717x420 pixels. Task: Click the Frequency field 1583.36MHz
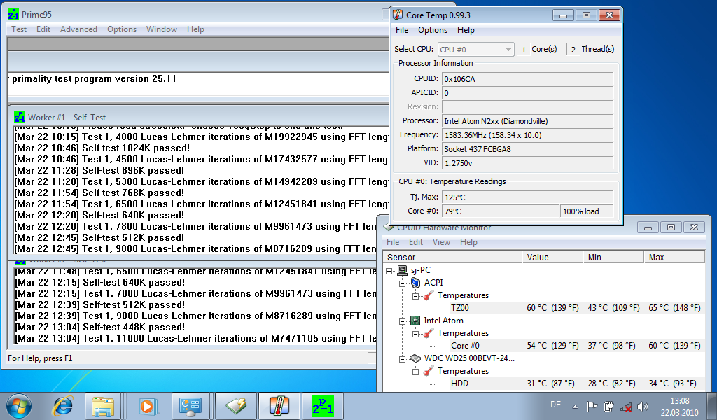528,135
